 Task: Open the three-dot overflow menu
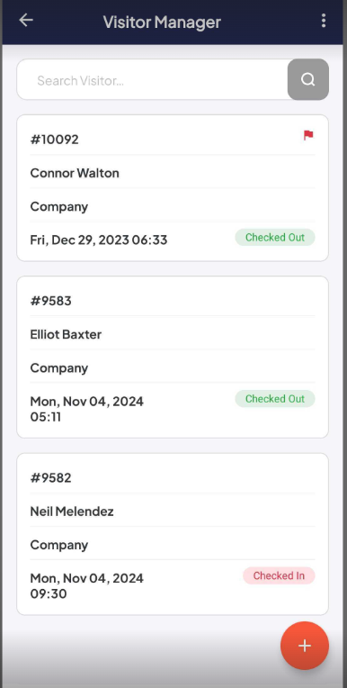click(x=324, y=21)
